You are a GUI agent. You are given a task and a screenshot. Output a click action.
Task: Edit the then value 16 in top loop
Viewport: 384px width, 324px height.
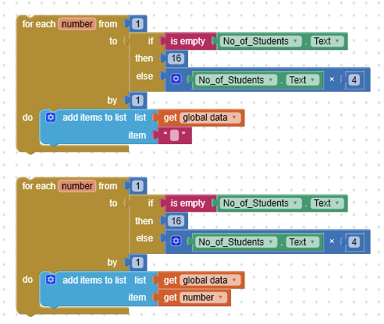(x=176, y=58)
